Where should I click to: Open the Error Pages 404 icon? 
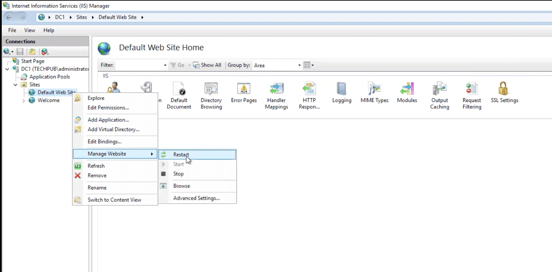(x=244, y=89)
